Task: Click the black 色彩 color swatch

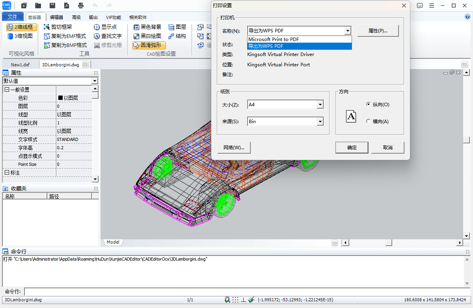Action: [60, 98]
